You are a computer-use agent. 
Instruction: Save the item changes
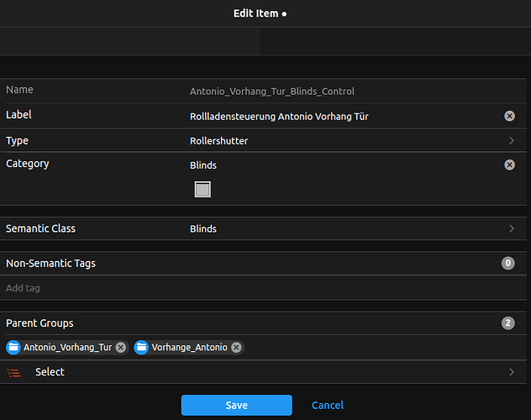236,405
